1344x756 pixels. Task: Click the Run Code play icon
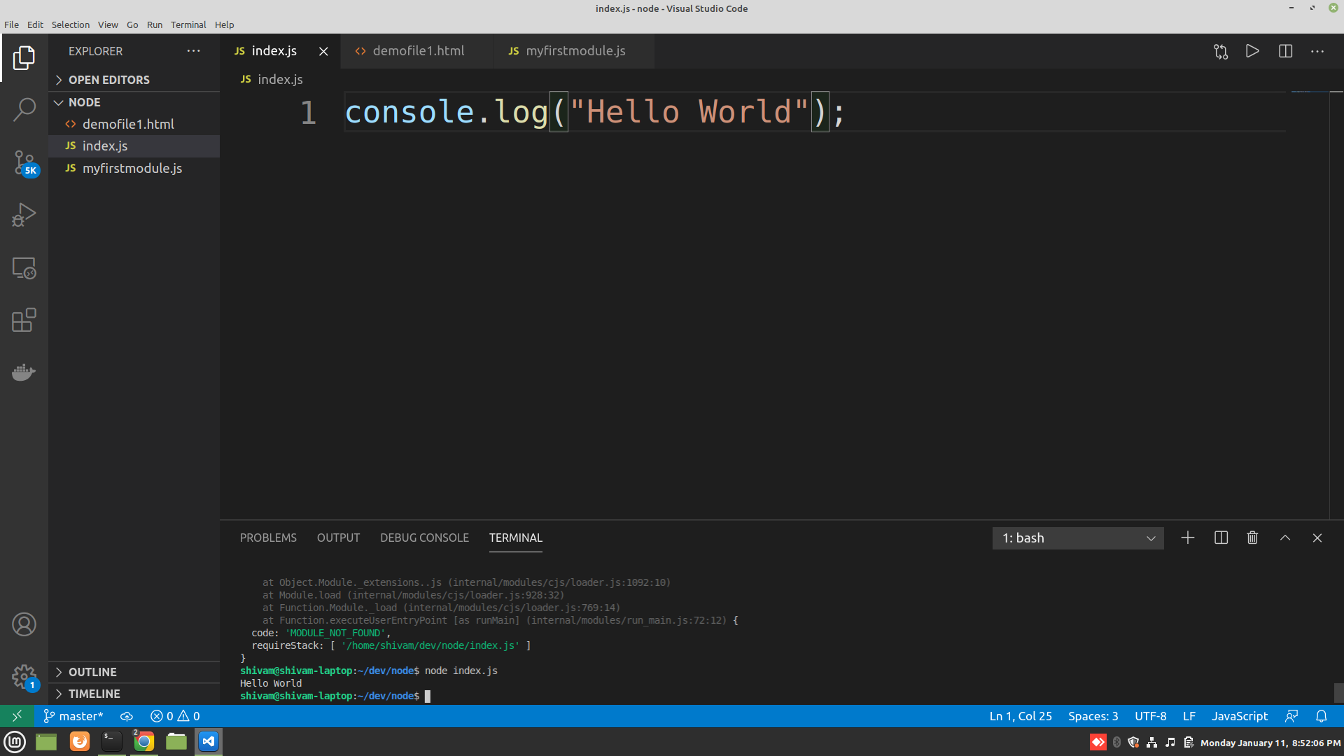pos(1252,51)
